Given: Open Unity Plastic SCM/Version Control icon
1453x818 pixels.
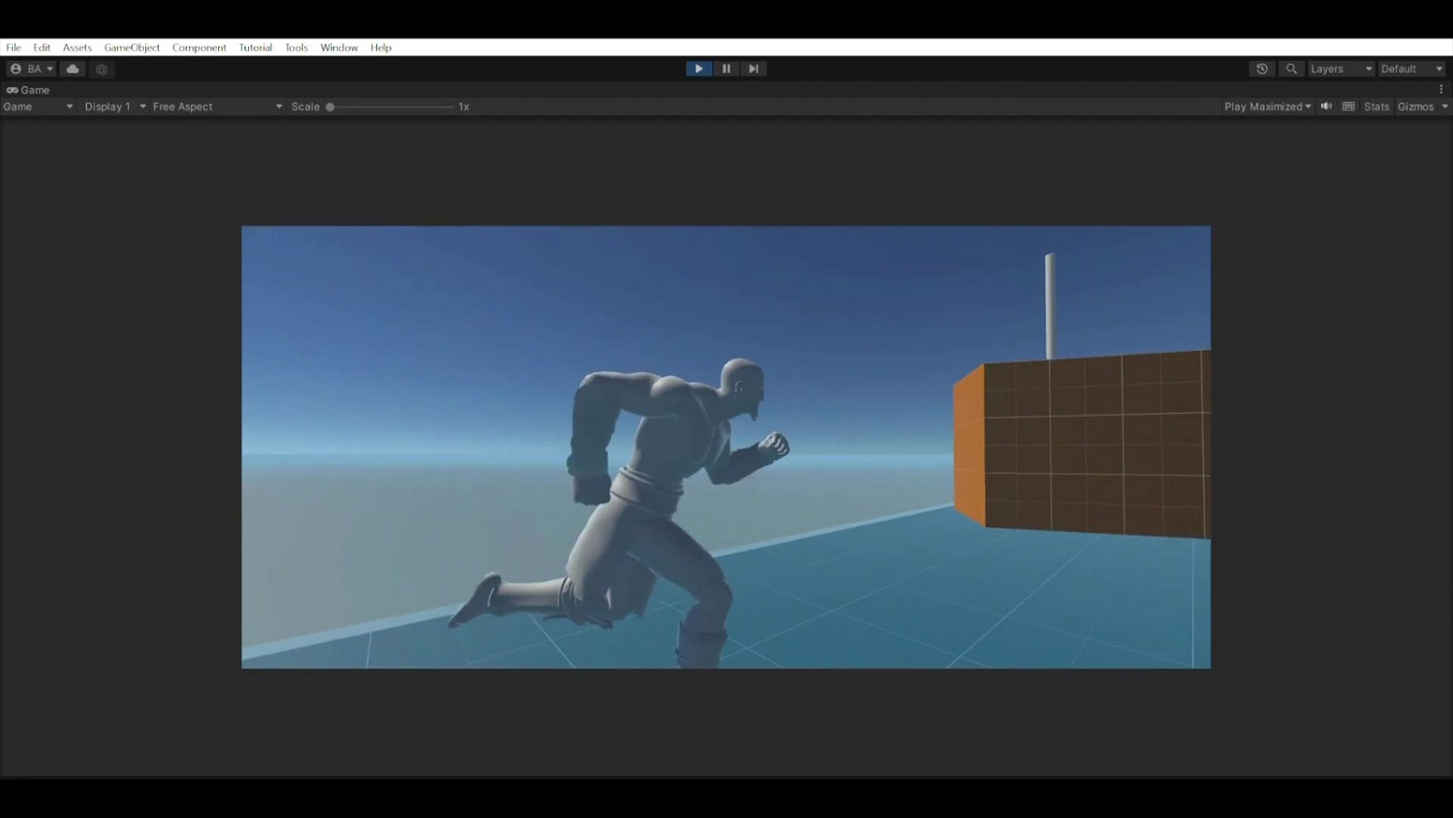Looking at the screenshot, I should click(x=102, y=69).
